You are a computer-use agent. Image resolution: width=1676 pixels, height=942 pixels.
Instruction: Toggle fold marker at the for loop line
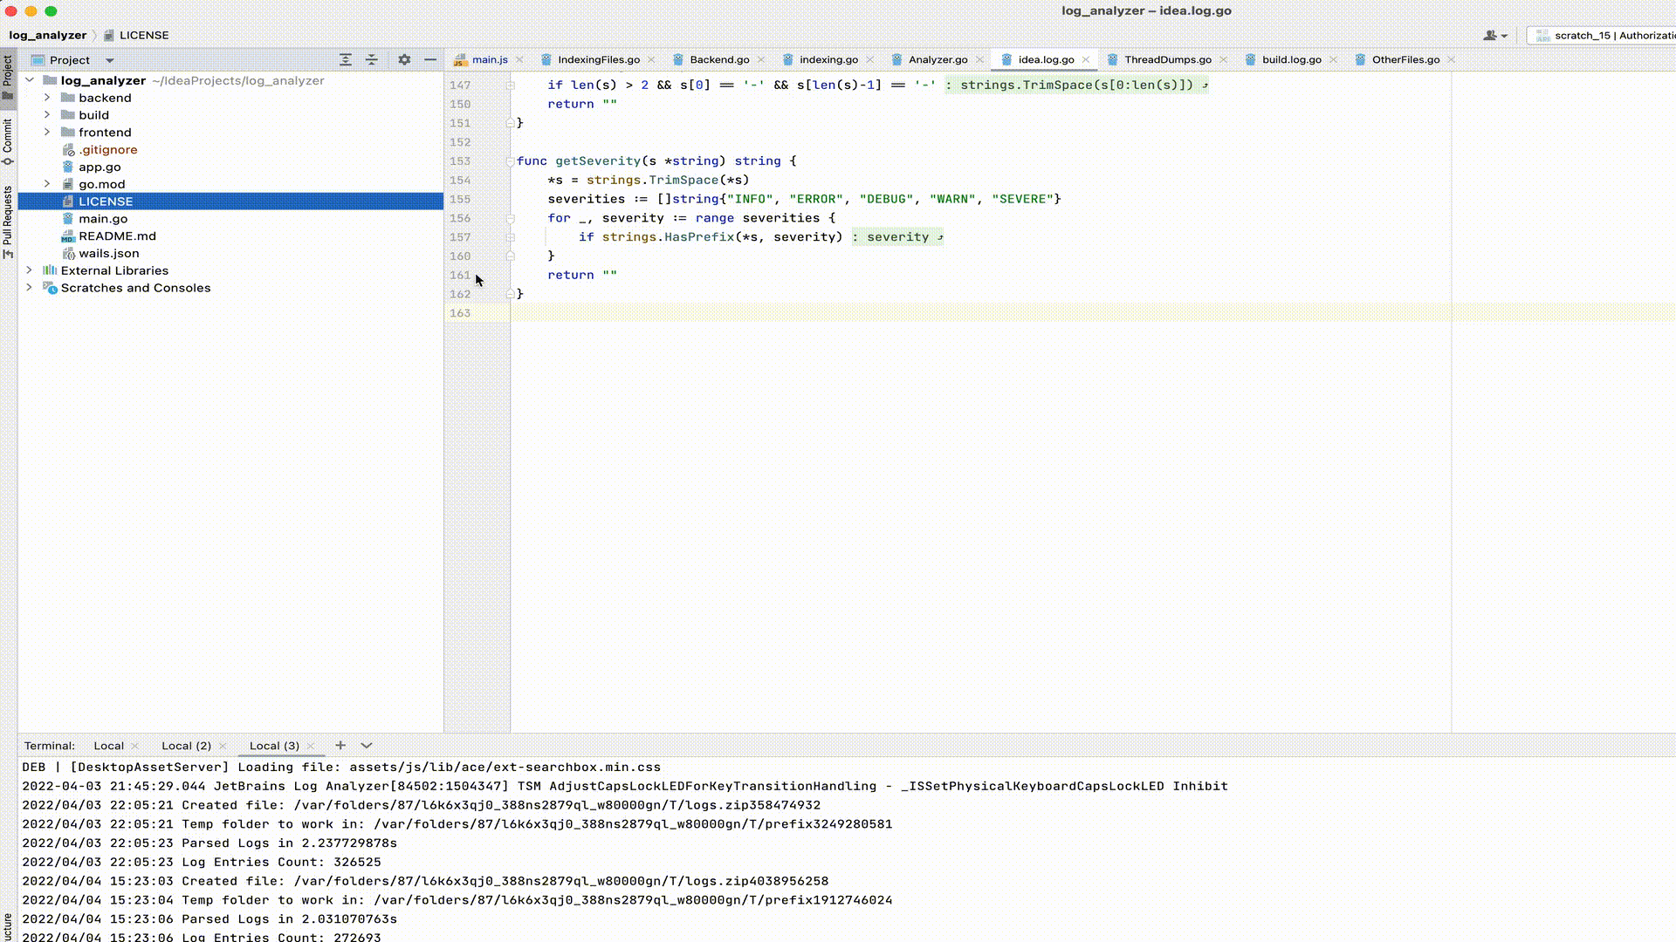click(511, 218)
